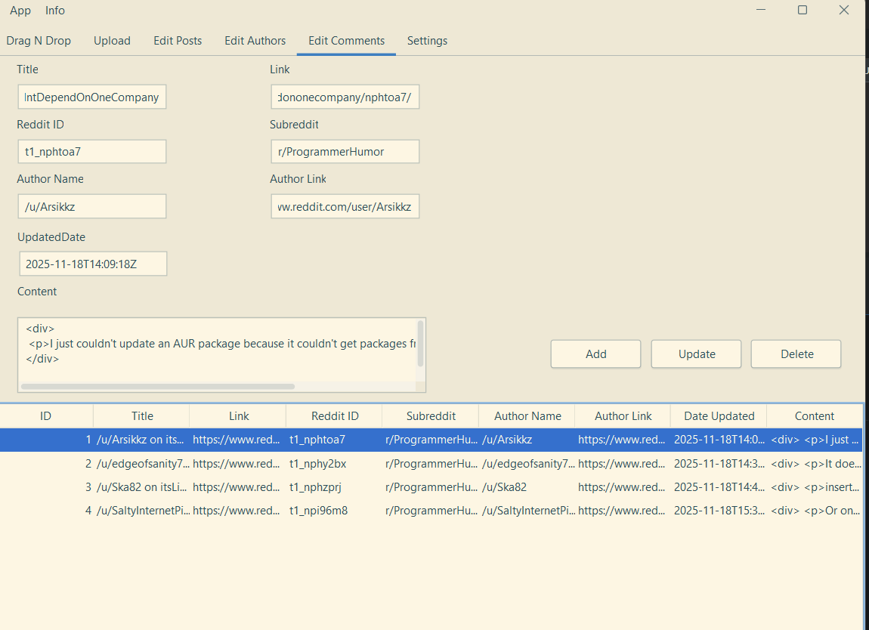Viewport: 869px width, 630px height.
Task: Click the Content horizontal scrollbar
Action: pyautogui.click(x=158, y=386)
